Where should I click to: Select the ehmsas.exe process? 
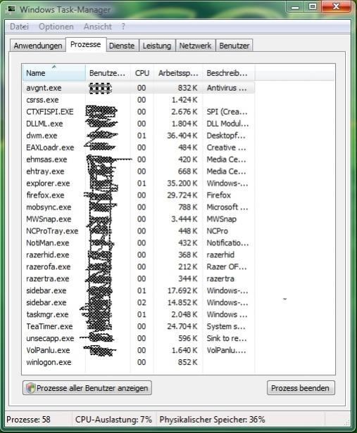[x=139, y=160]
